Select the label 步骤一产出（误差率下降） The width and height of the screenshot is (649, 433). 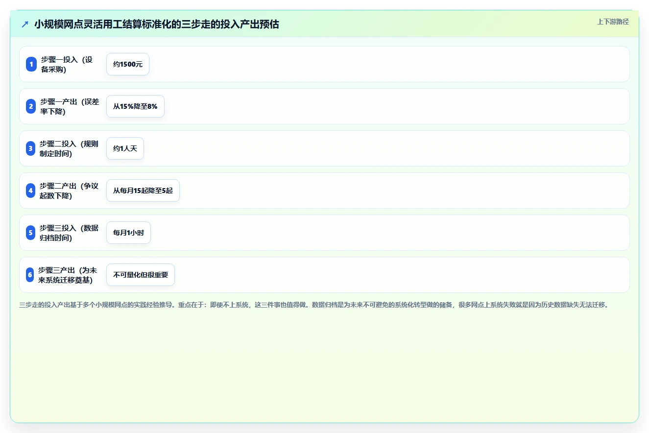coord(70,106)
